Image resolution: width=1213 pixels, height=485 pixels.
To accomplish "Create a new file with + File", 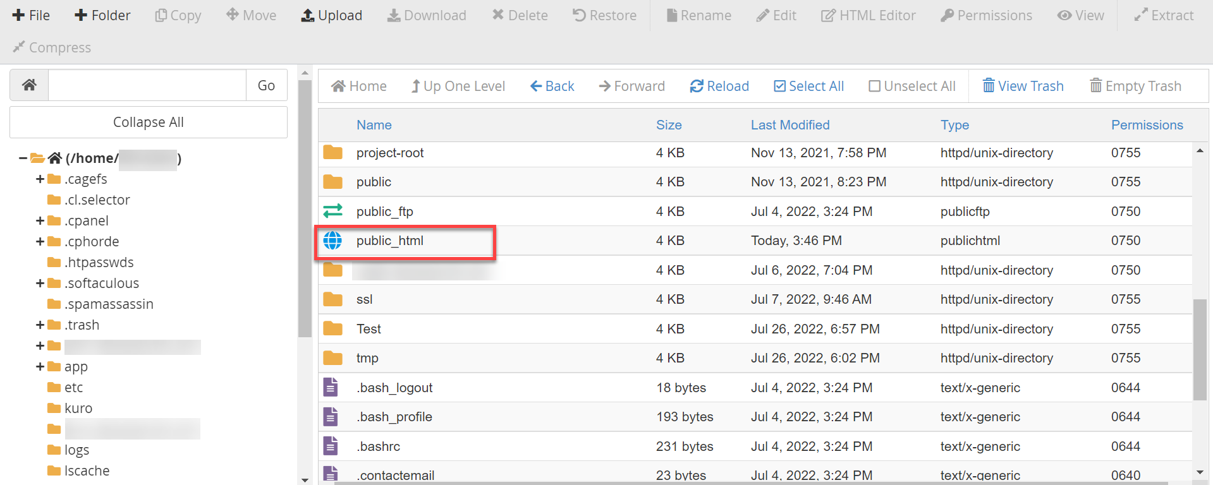I will pos(31,15).
